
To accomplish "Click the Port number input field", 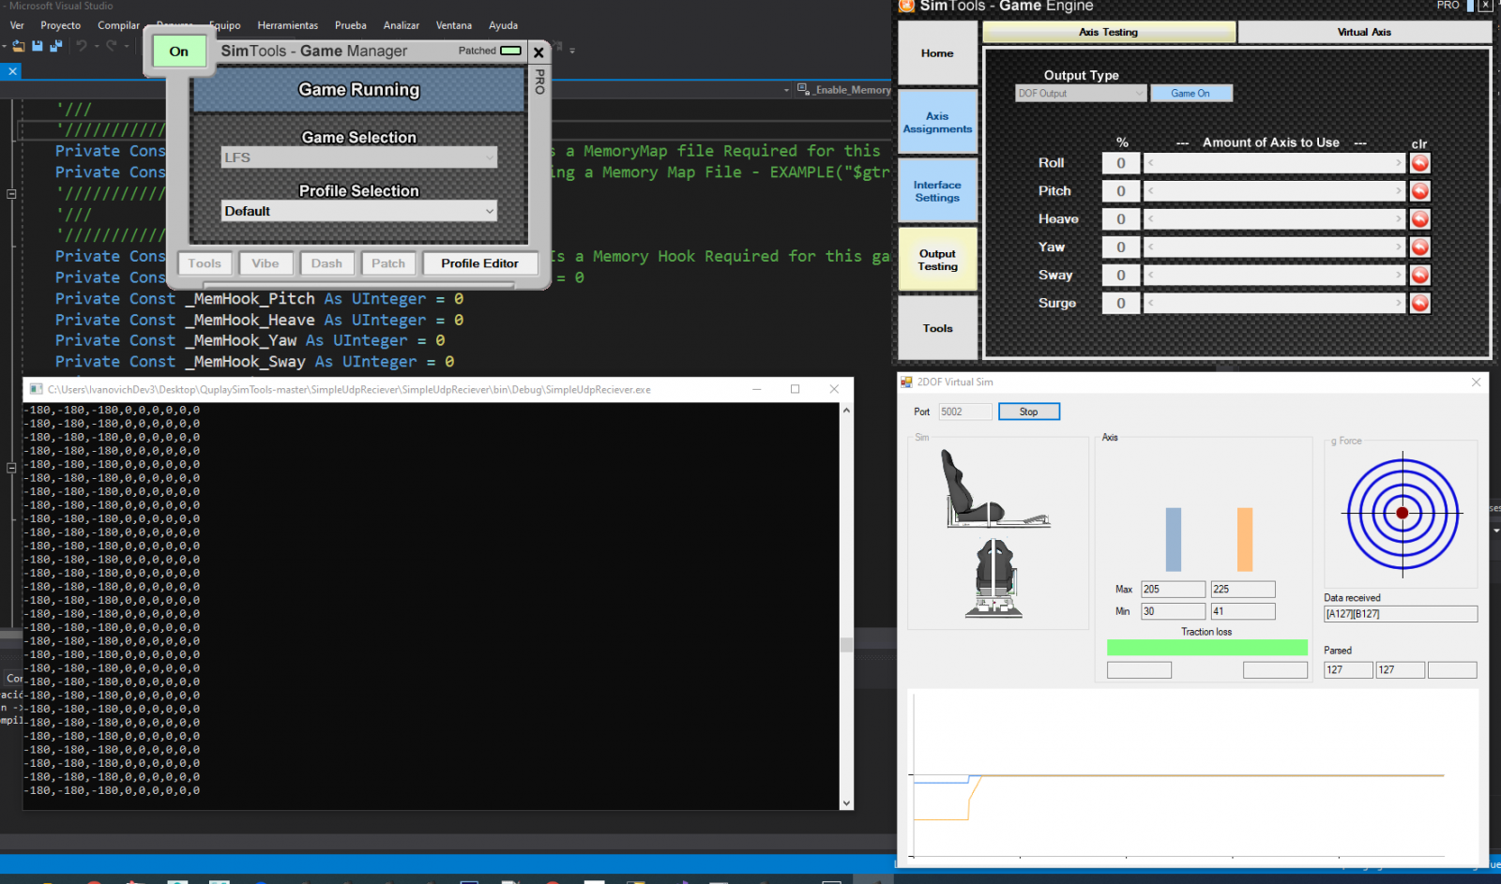I will [x=964, y=412].
